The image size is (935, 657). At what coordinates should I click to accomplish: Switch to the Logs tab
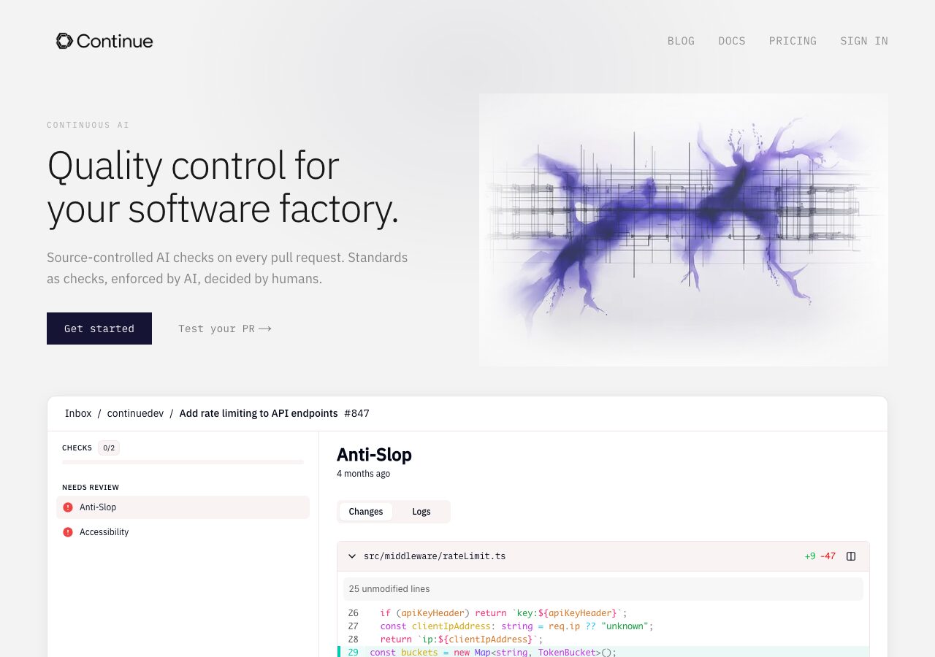421,512
